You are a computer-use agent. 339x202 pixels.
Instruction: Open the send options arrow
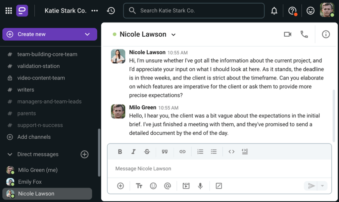[x=322, y=186]
